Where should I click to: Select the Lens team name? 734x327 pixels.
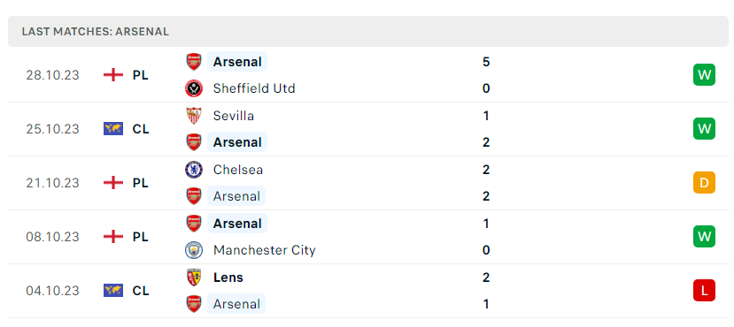228,277
